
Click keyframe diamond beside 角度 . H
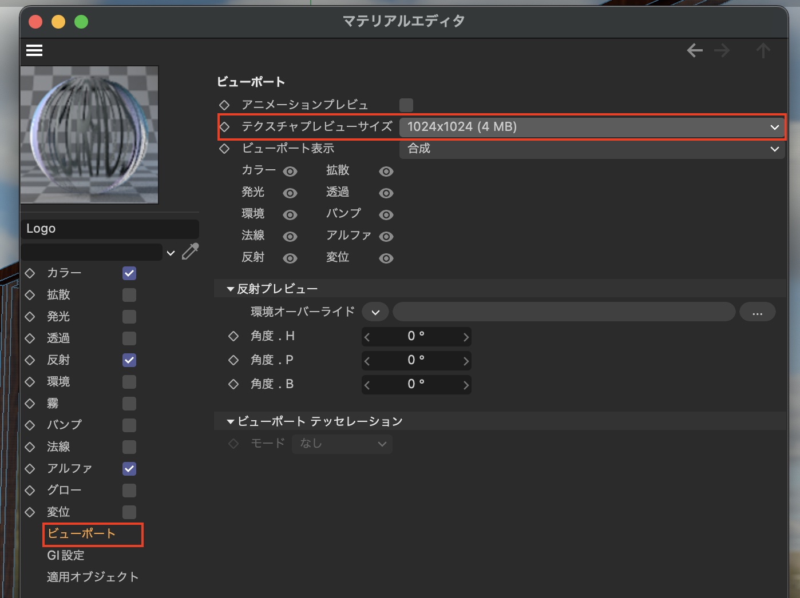coord(233,336)
